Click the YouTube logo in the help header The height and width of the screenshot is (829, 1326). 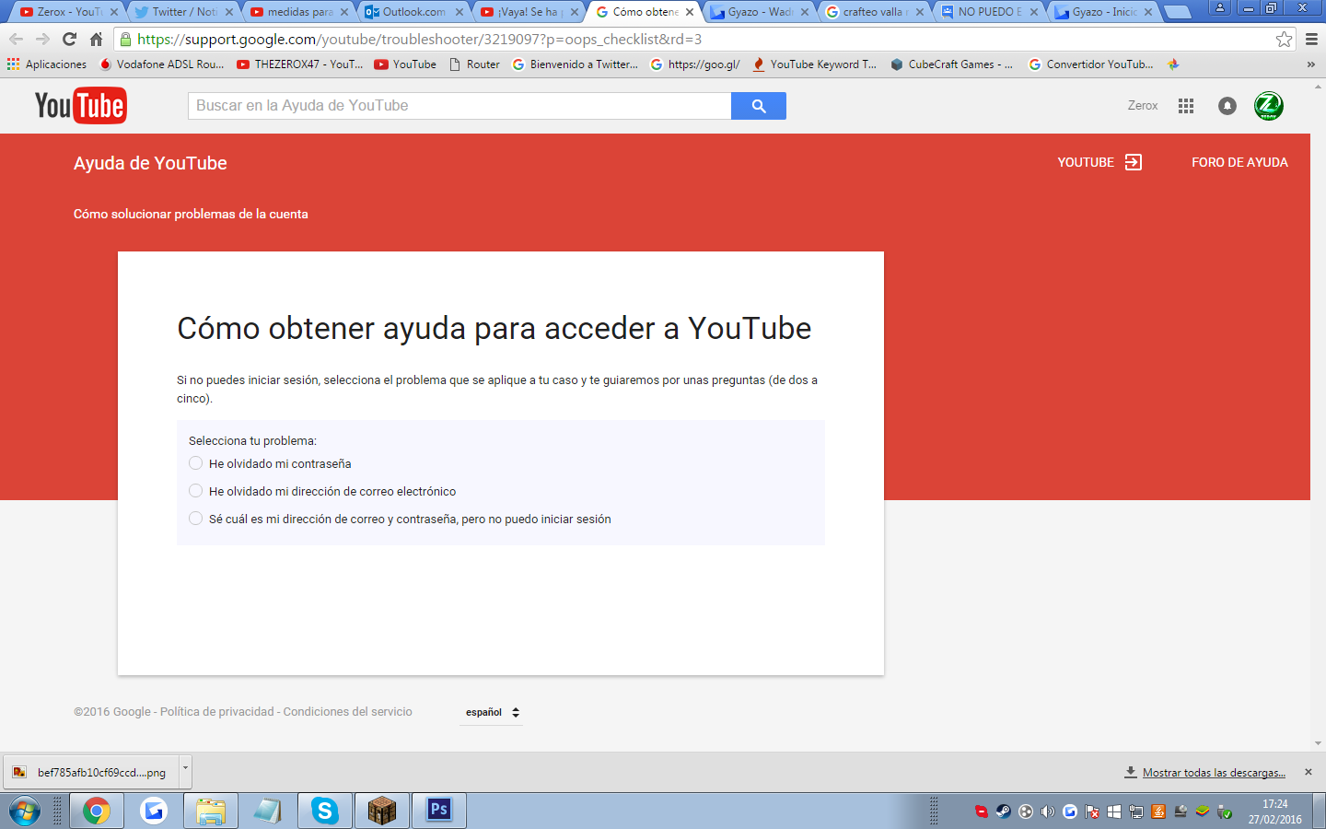pos(81,106)
